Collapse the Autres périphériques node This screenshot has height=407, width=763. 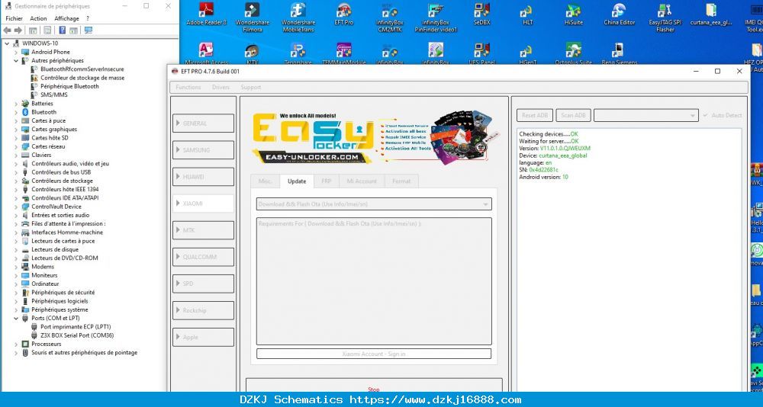click(x=16, y=61)
